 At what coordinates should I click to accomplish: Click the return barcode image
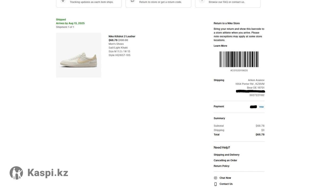tap(239, 59)
